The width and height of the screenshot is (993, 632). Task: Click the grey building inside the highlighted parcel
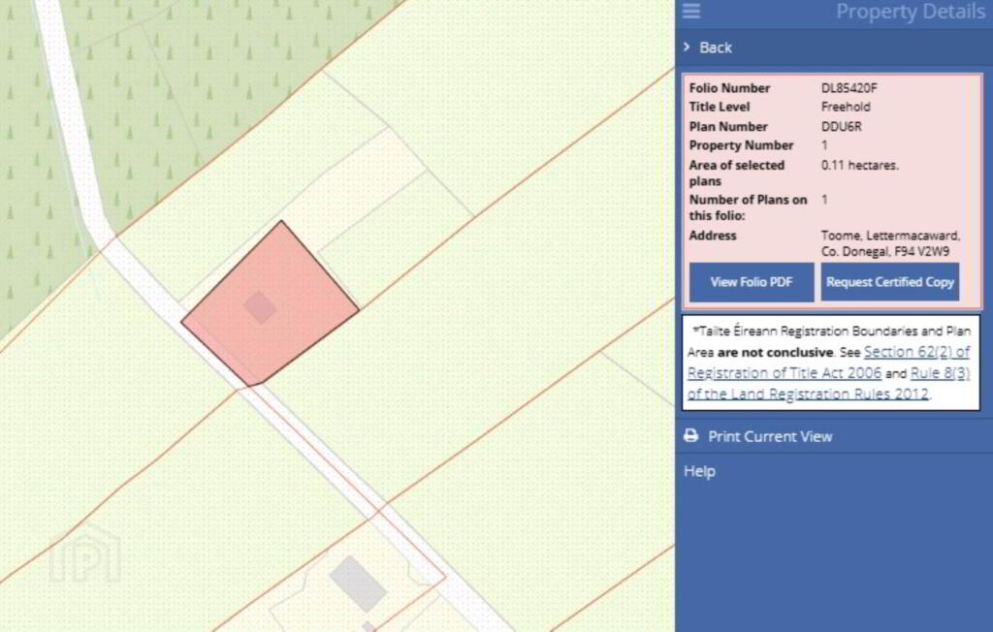tap(260, 307)
